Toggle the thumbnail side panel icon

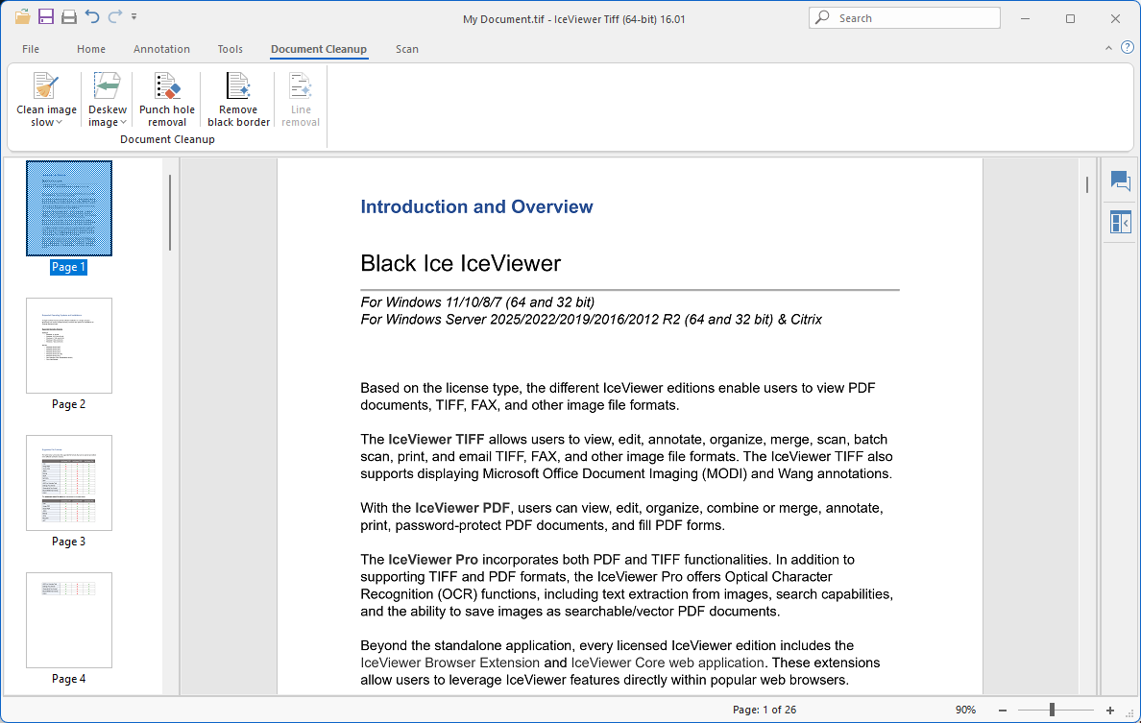click(x=1120, y=223)
